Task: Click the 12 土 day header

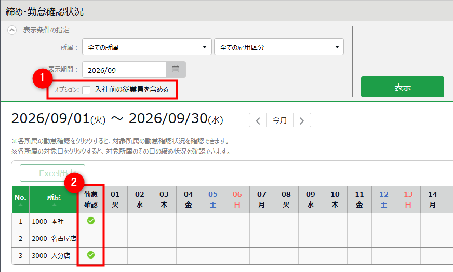Action: pos(384,199)
